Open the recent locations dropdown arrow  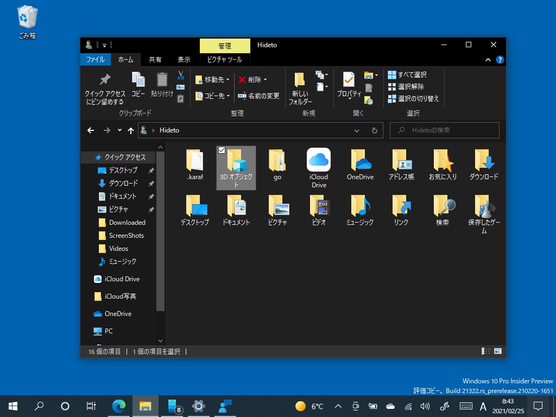click(x=119, y=130)
